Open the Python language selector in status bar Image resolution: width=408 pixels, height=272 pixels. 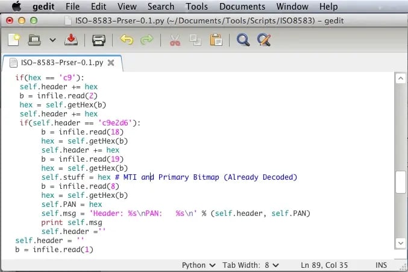[x=198, y=265]
